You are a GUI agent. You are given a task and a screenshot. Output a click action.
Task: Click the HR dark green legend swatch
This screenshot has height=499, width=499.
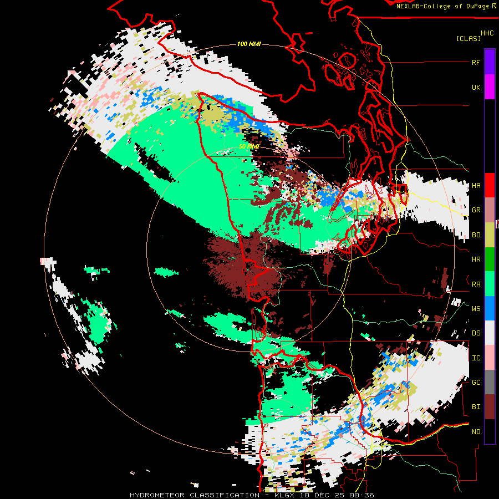point(490,259)
